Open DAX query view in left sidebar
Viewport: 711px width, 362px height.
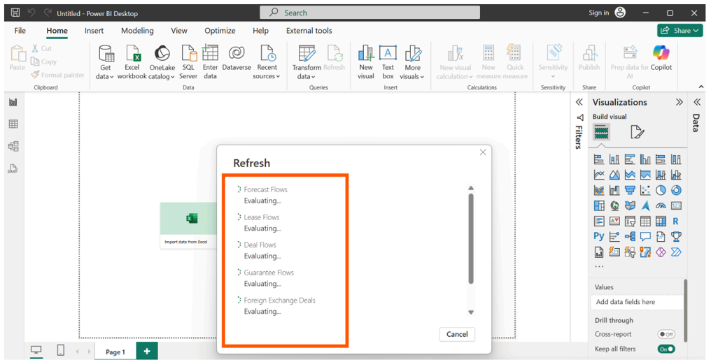coord(13,169)
